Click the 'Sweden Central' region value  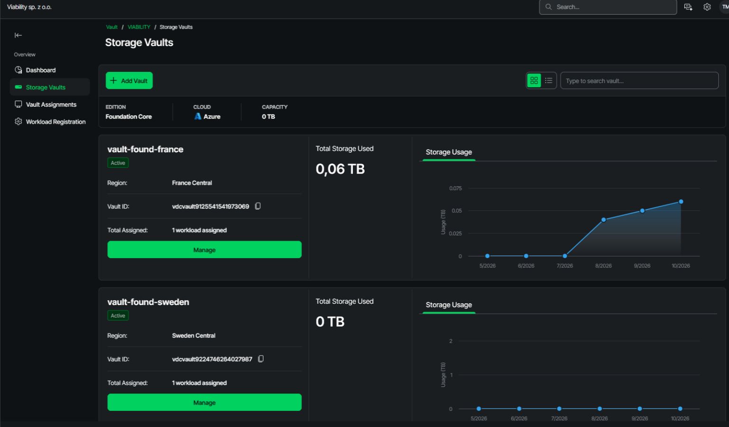[194, 335]
